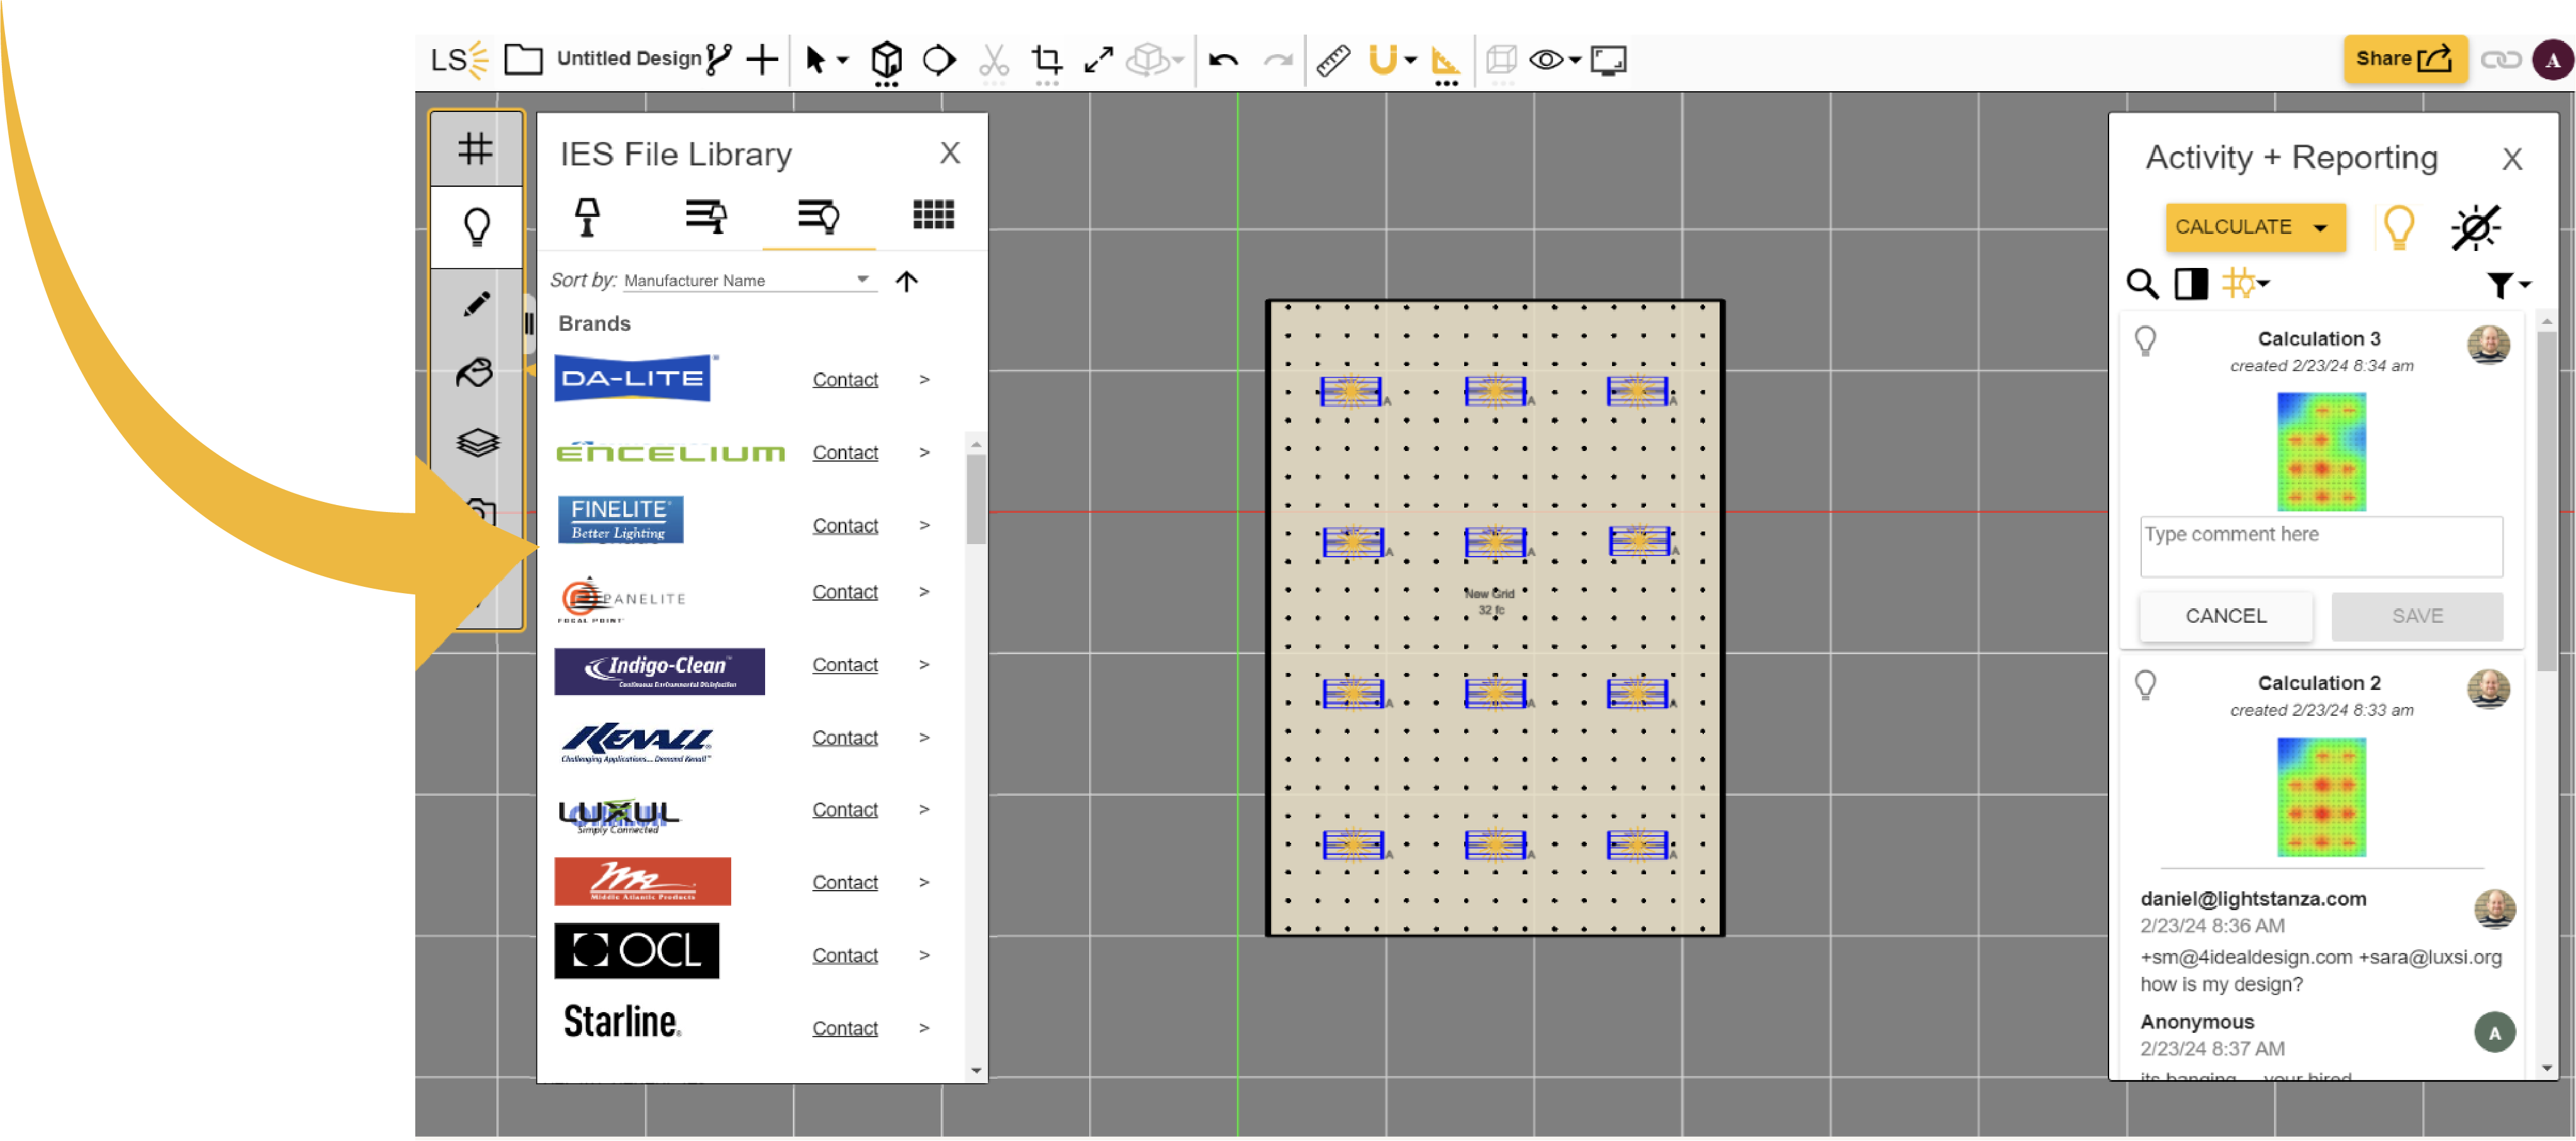Click the LS logo icon

point(459,60)
